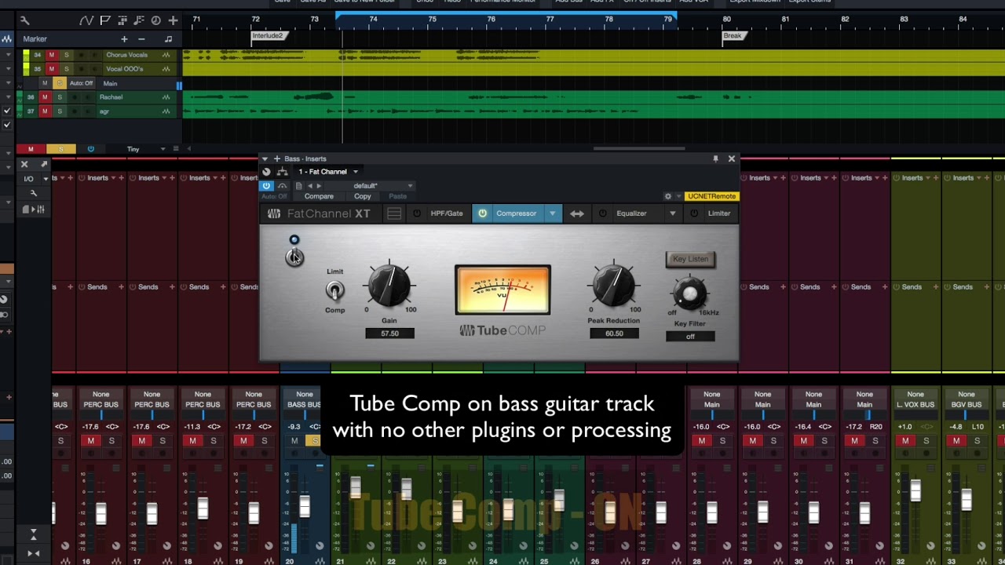This screenshot has width=1005, height=565.
Task: Open the 1 - Fat Channel insert dropdown
Action: pos(327,172)
